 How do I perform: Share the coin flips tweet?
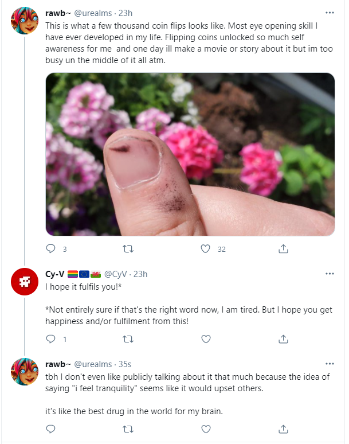point(283,248)
